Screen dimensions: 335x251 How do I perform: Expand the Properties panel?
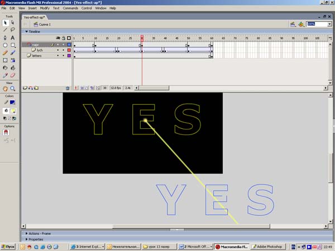tap(36, 239)
